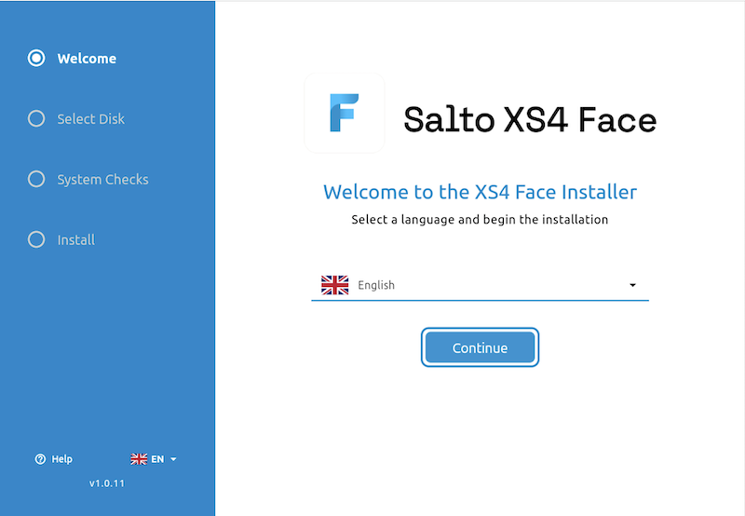Click the 'Welcome to the XS4 Face Installer' heading
745x516 pixels.
click(480, 192)
